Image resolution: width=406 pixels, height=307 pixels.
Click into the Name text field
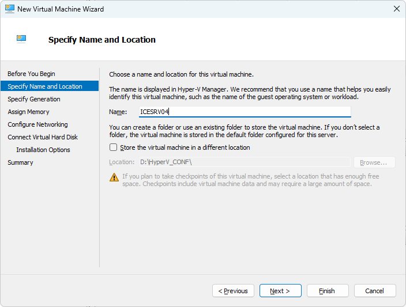(245, 112)
